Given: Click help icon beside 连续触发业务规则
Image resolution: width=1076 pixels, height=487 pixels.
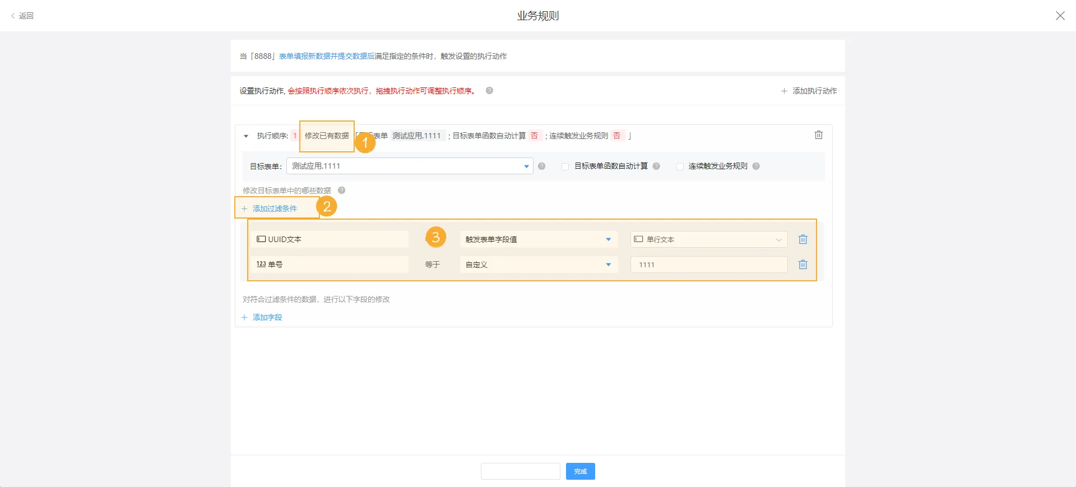Looking at the screenshot, I should 756,166.
